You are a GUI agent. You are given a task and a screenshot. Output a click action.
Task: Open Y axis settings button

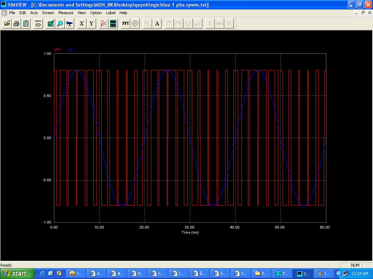click(91, 24)
